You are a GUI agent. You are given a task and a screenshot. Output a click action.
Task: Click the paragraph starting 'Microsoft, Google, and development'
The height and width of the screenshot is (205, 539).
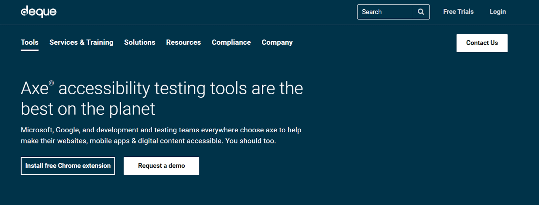[161, 135]
